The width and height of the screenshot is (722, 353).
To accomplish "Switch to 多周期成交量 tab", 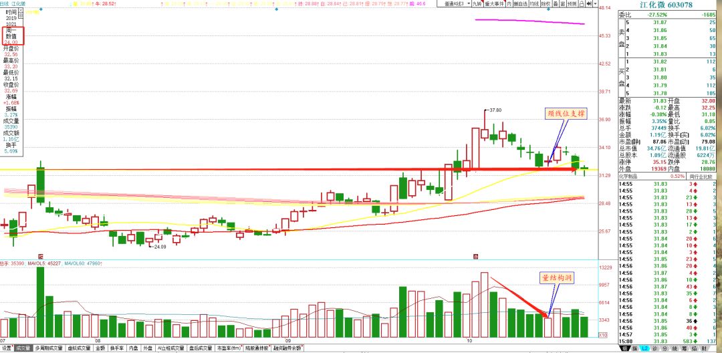I will (x=48, y=348).
